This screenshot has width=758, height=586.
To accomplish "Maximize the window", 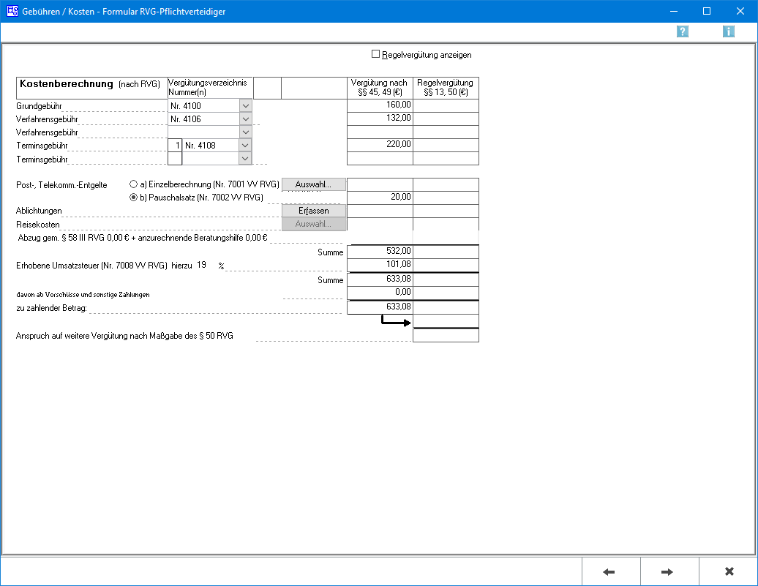I will coord(706,11).
